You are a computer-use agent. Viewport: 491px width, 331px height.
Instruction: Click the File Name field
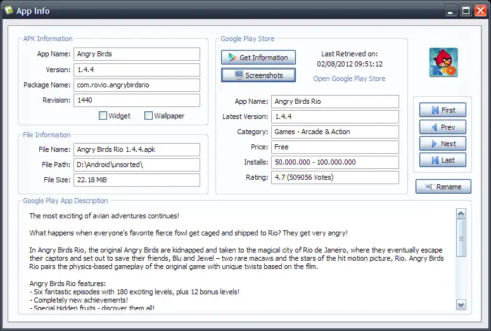click(137, 149)
